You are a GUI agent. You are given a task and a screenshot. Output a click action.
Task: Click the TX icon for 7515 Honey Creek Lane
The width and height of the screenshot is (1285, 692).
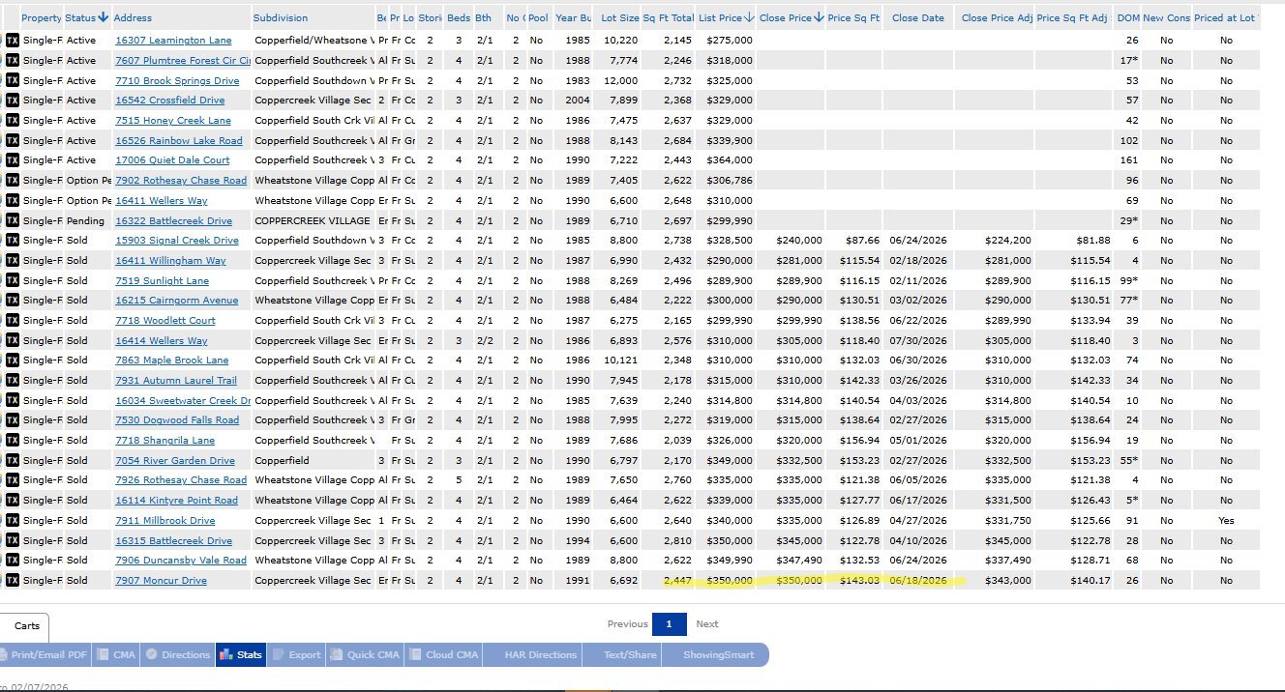13,120
